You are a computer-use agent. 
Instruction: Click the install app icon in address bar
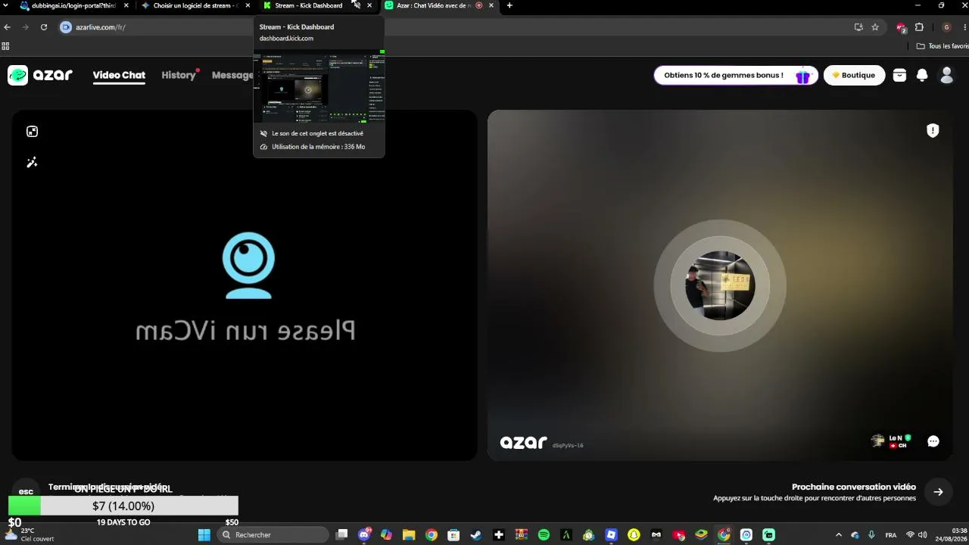click(x=858, y=27)
